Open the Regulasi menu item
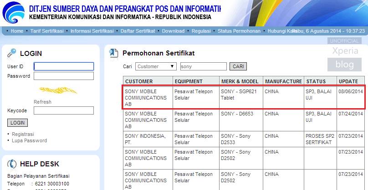The height and width of the screenshot is (190, 368). [x=201, y=31]
